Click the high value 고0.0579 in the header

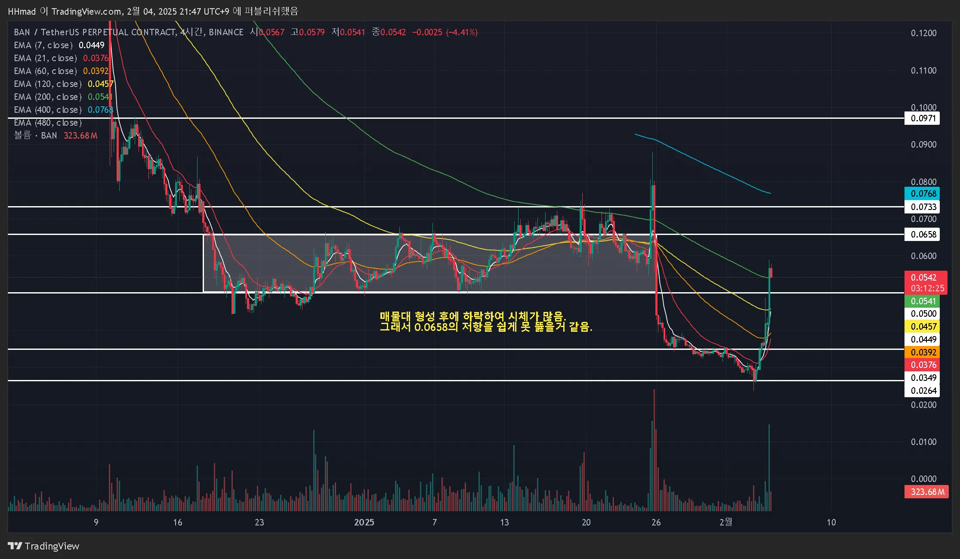pos(307,32)
